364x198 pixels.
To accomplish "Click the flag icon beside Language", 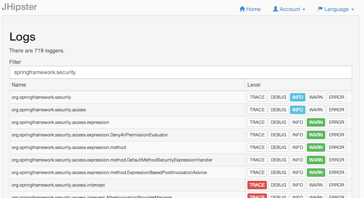I will (320, 9).
